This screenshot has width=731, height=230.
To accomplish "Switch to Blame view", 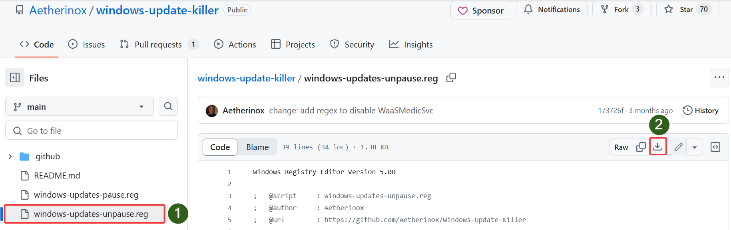I will pos(257,147).
